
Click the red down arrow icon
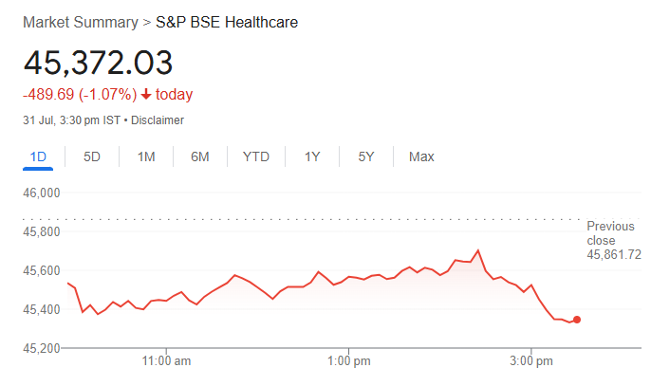[x=146, y=95]
